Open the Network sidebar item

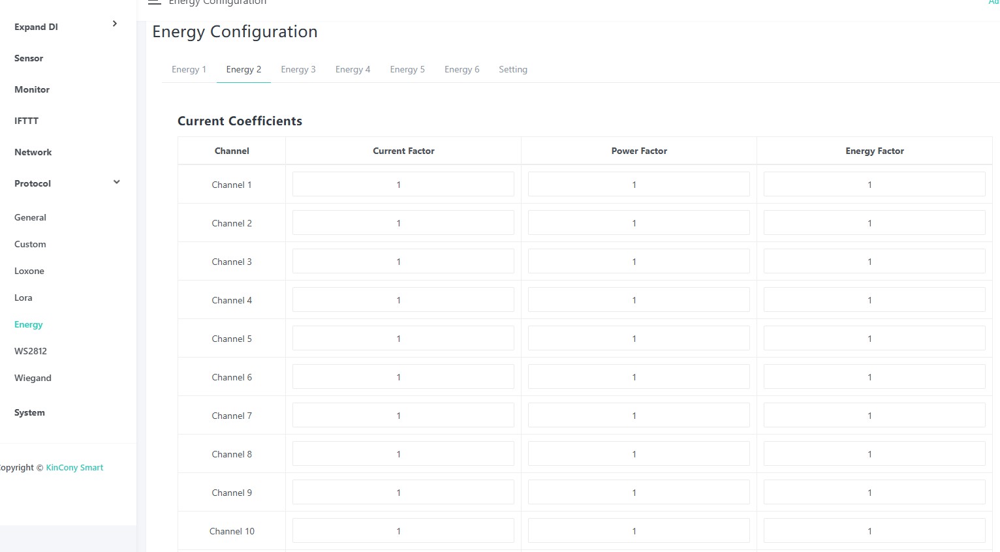click(33, 152)
